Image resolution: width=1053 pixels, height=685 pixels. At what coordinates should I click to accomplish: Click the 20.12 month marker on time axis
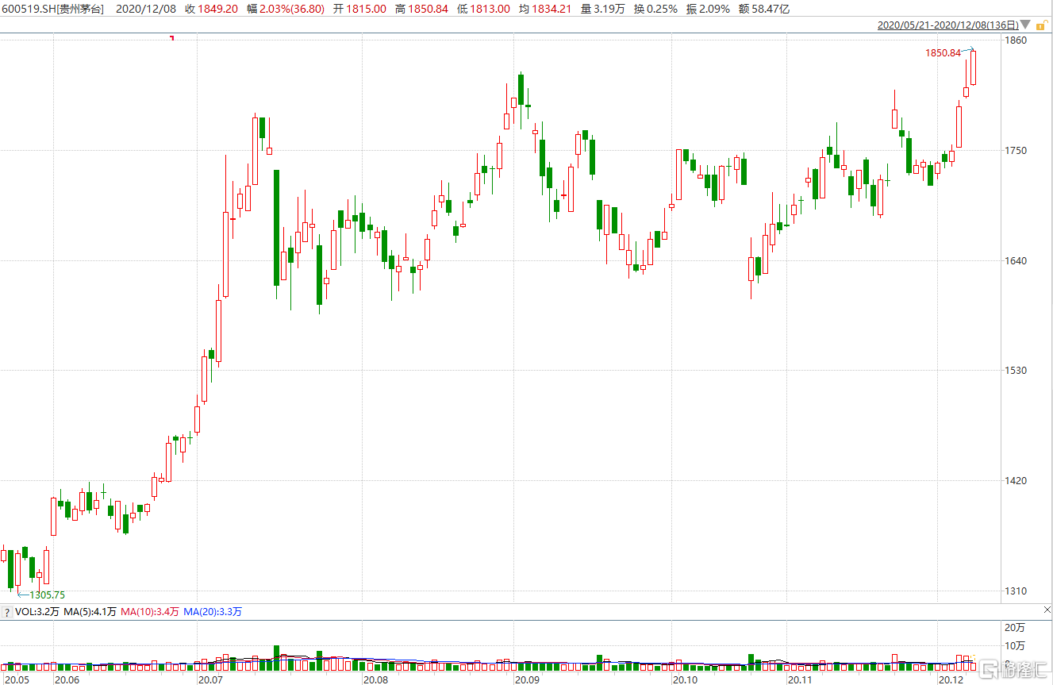(x=951, y=679)
